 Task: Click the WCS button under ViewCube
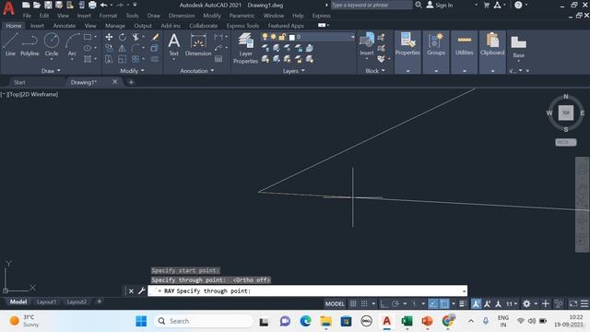pyautogui.click(x=565, y=142)
